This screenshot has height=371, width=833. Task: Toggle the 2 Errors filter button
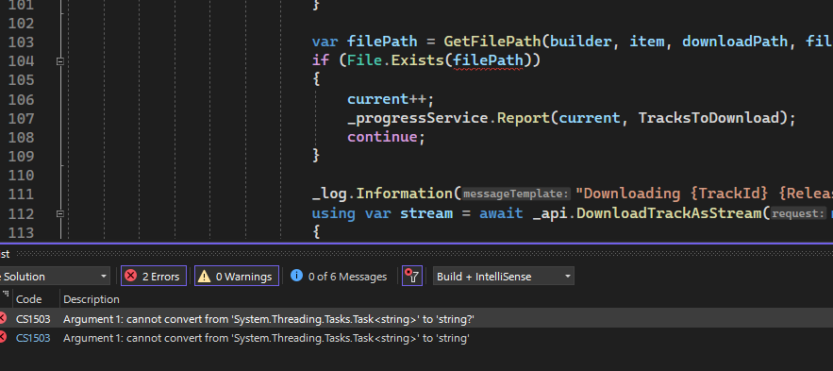(154, 277)
